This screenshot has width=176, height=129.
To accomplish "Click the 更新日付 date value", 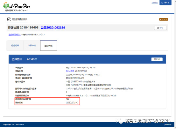I will 72,102.
